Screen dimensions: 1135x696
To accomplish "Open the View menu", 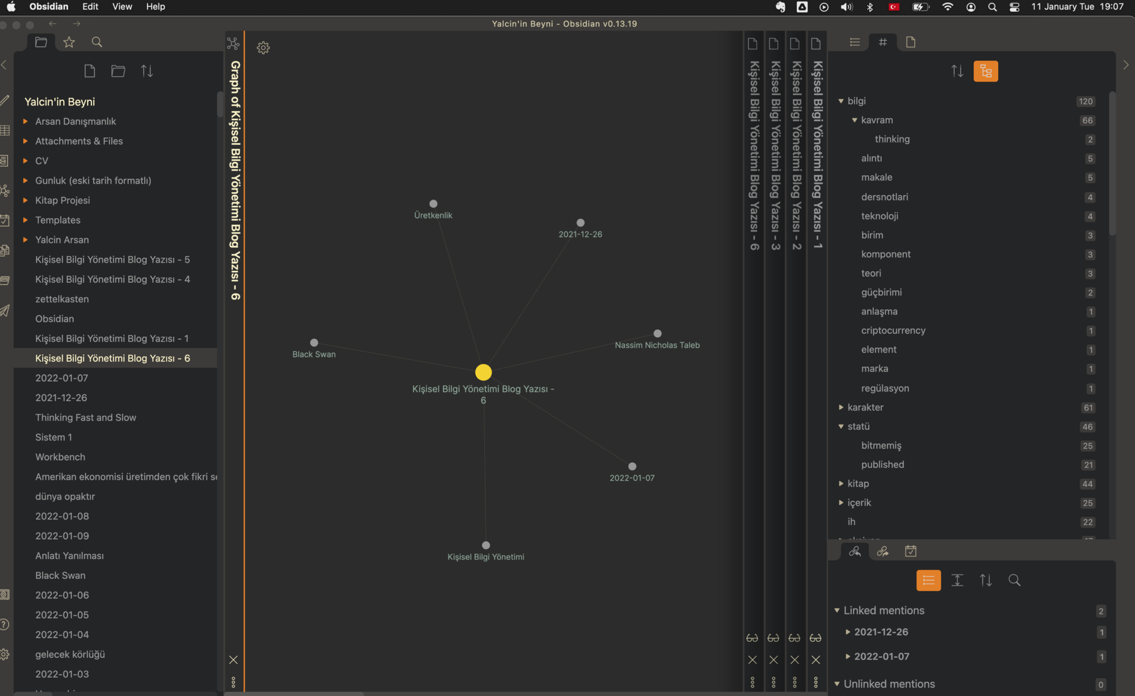I will [x=122, y=7].
